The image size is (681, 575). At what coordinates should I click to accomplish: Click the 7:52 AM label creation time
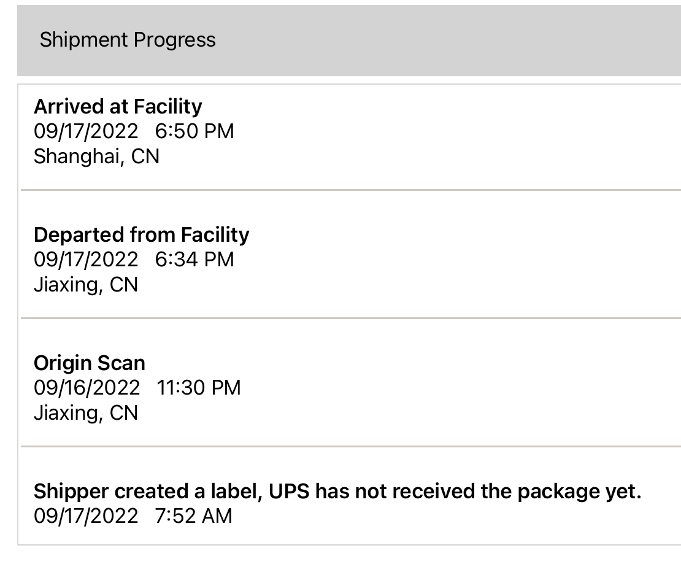click(194, 516)
